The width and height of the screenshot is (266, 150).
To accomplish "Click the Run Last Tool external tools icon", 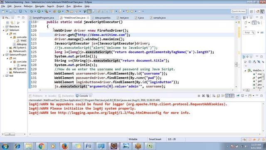I will (x=46, y=11).
